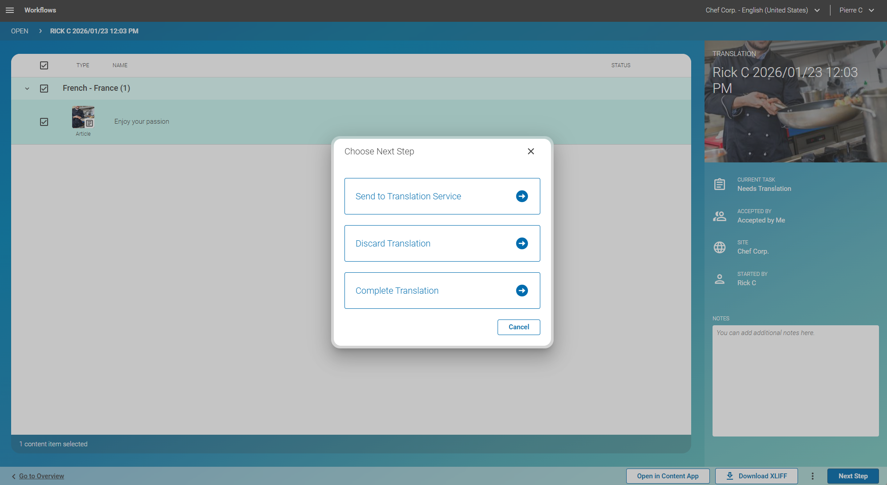Click the Current Task clipboard icon

(720, 184)
